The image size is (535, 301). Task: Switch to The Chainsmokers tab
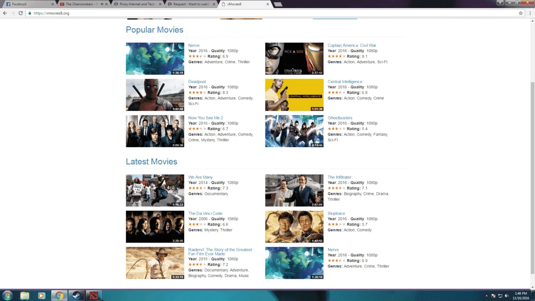coord(85,4)
